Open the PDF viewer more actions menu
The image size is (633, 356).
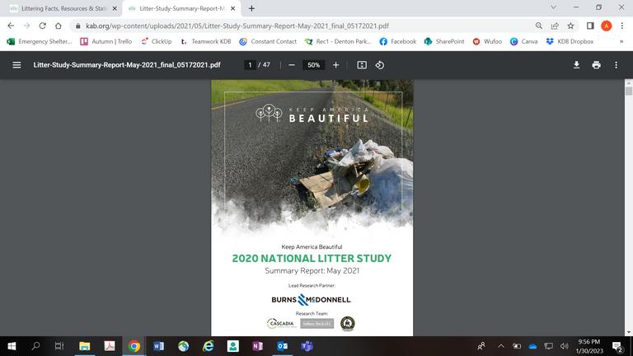coord(616,65)
